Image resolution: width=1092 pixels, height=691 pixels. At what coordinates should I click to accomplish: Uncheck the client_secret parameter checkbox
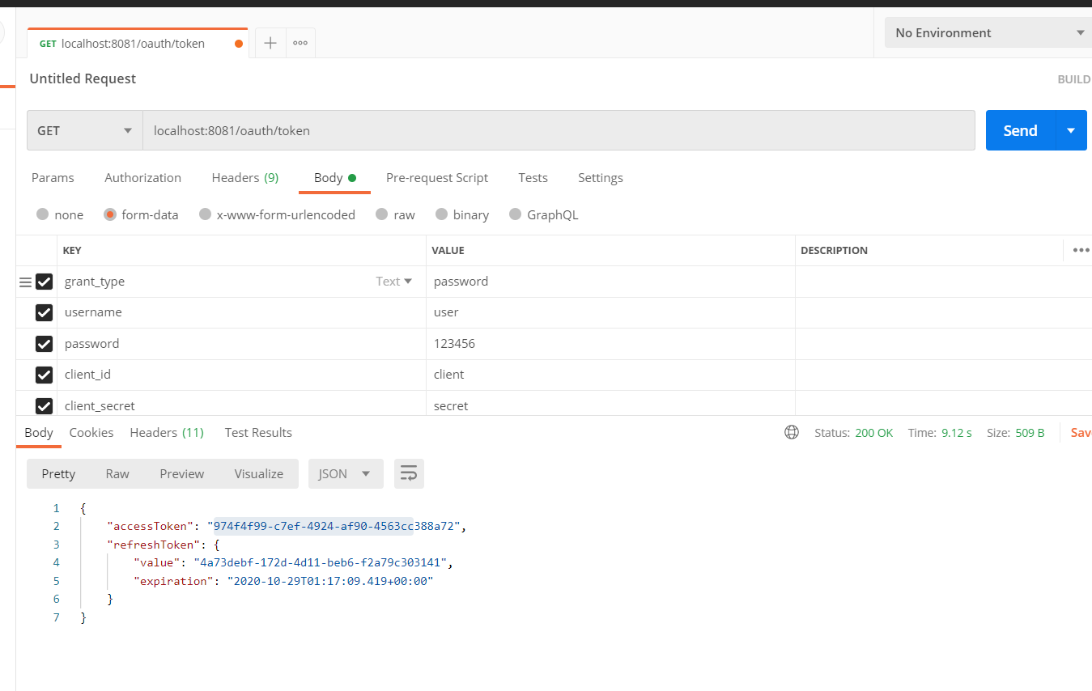(x=44, y=405)
